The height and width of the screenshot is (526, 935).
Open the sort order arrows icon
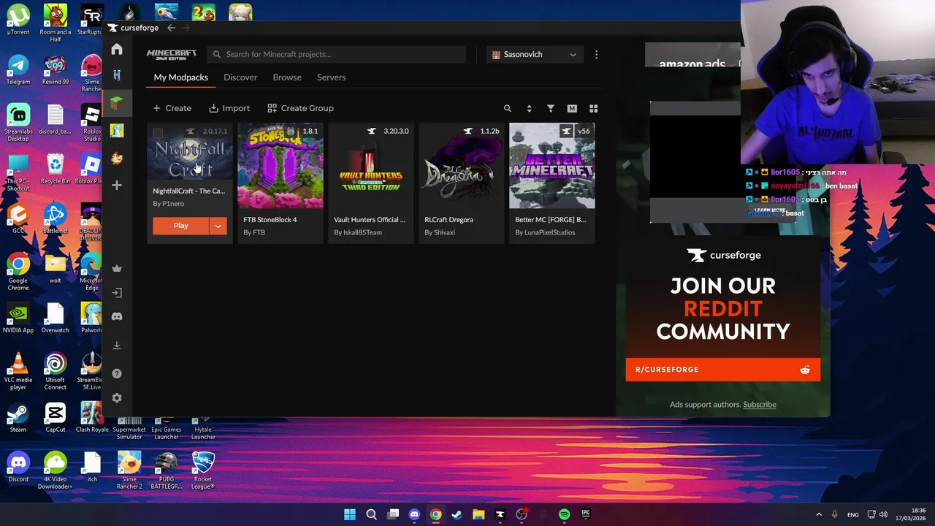(x=529, y=108)
